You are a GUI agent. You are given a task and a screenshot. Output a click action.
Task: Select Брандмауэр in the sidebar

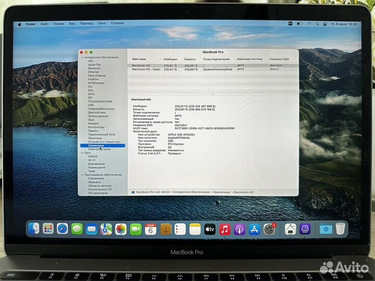pos(96,164)
